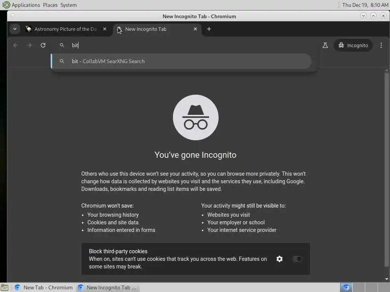This screenshot has height=292, width=390.
Task: Click the first workspace switcher with Chromium icon
Action: (346, 287)
